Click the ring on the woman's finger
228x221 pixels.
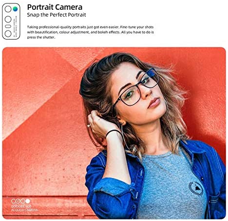coord(89,125)
